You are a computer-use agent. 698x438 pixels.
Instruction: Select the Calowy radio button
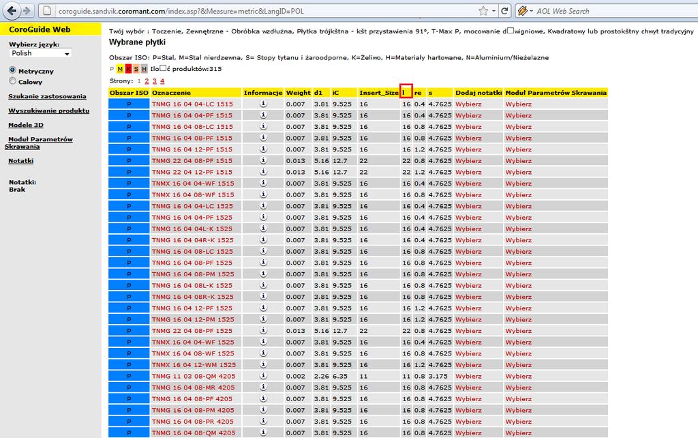(12, 81)
